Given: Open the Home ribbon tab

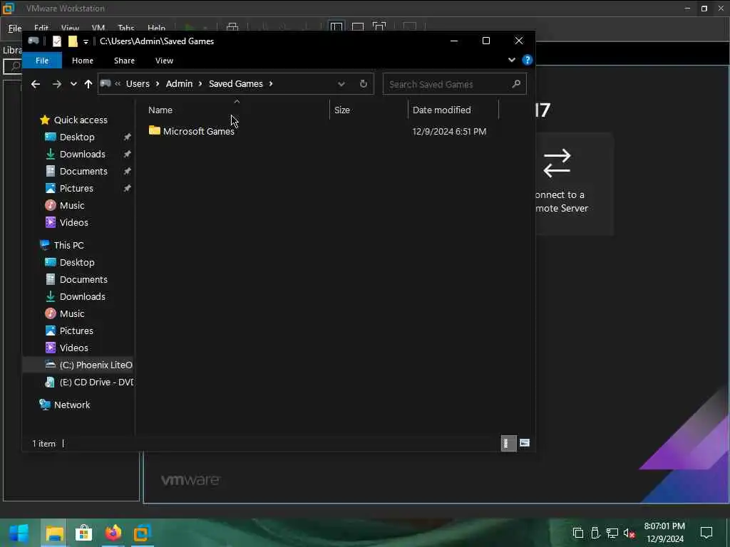Looking at the screenshot, I should [x=83, y=61].
